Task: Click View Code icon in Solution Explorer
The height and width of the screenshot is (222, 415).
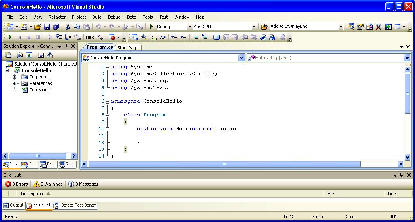Action: (x=41, y=55)
